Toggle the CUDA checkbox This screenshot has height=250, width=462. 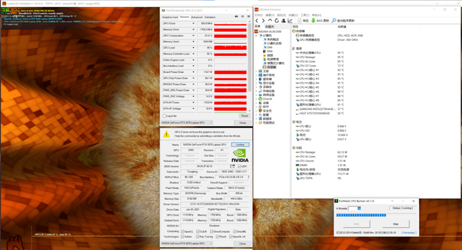(x=198, y=232)
